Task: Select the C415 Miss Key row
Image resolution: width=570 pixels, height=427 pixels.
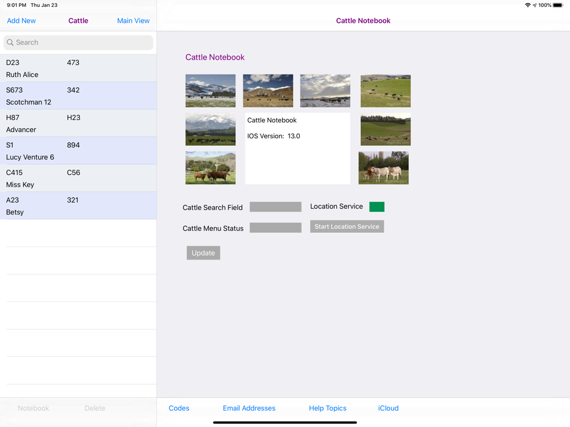Action: [78, 178]
